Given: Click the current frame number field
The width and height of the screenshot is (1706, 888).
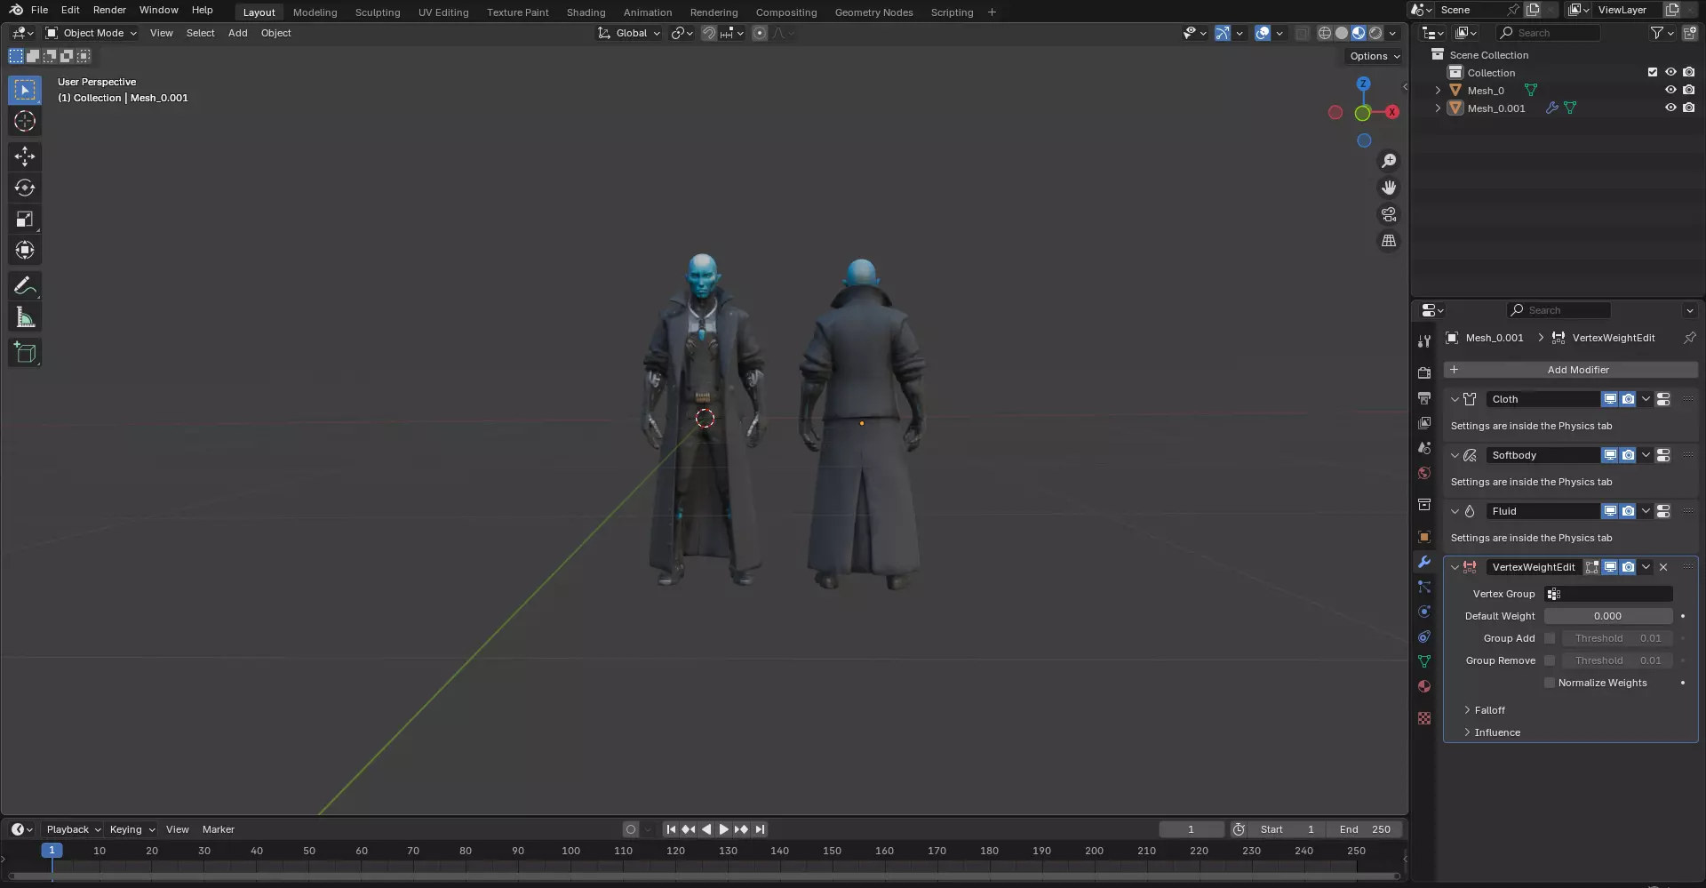Looking at the screenshot, I should [x=1191, y=829].
